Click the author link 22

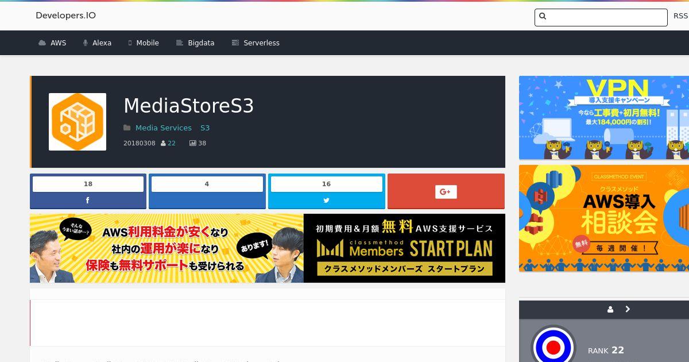pos(172,143)
